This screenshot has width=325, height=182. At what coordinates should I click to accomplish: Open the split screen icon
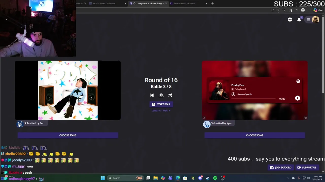pos(273,10)
